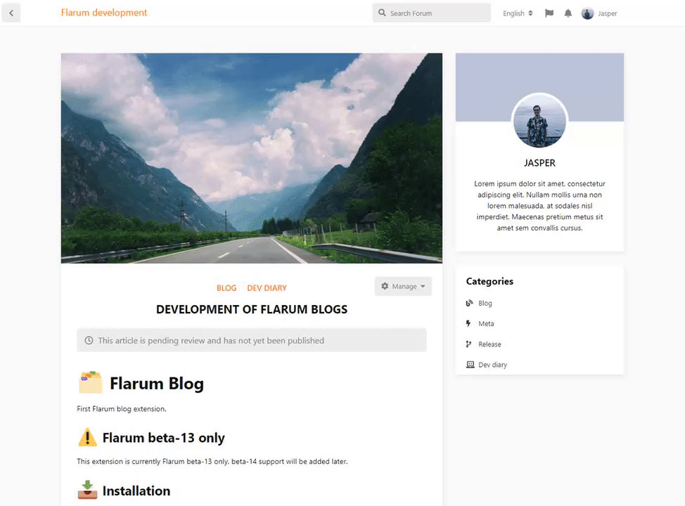Click the pending review clock icon
The width and height of the screenshot is (685, 506).
(x=89, y=341)
